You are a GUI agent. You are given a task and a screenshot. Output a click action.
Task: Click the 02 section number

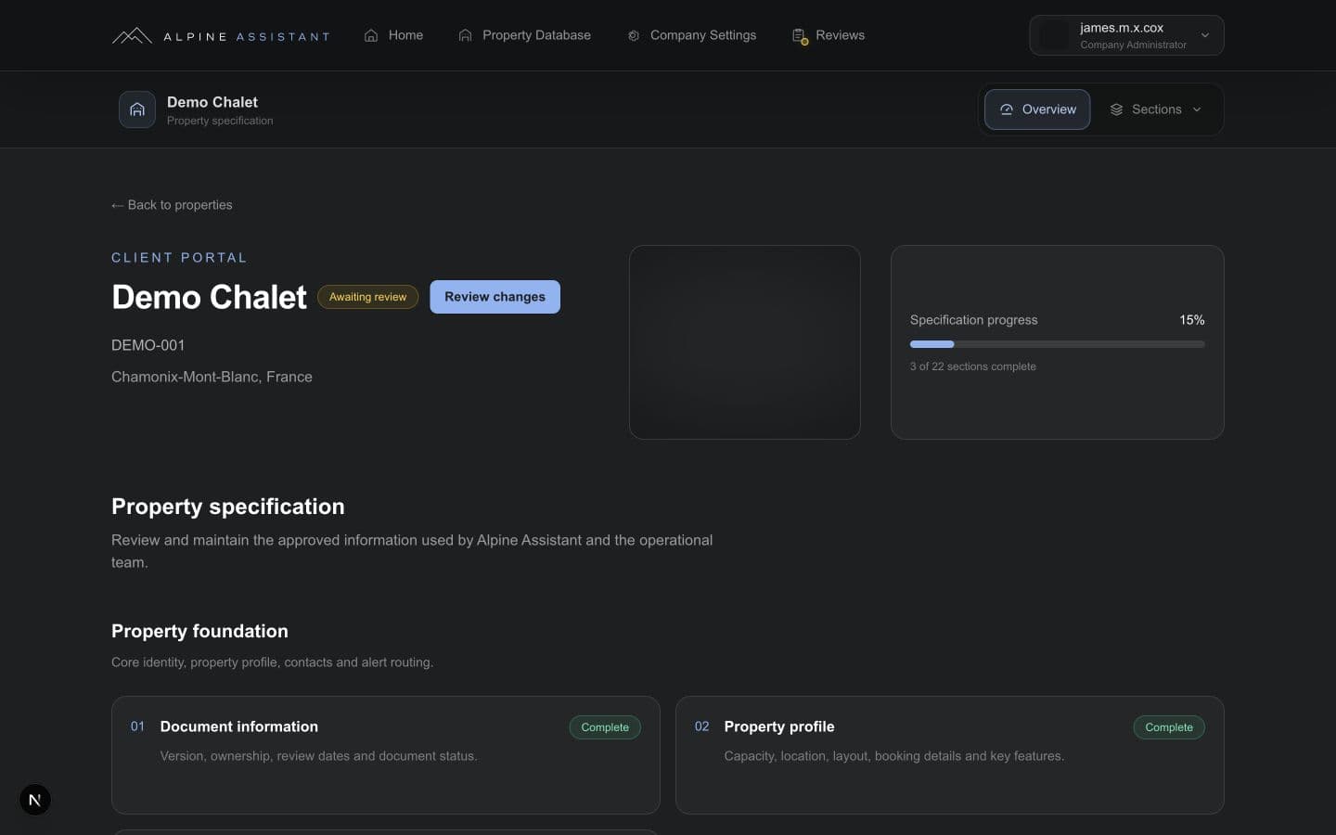pyautogui.click(x=701, y=726)
